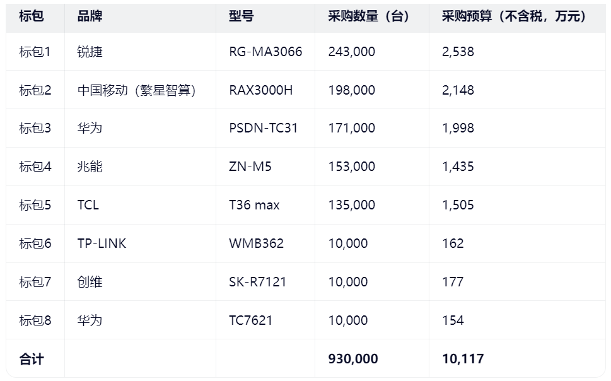611x381 pixels.
Task: Select the 中国移动（繁星智算） brand cell
Action: (x=137, y=90)
